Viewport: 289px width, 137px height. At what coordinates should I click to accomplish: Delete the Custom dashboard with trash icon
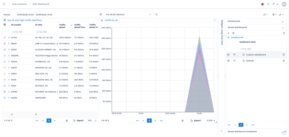coord(283,55)
